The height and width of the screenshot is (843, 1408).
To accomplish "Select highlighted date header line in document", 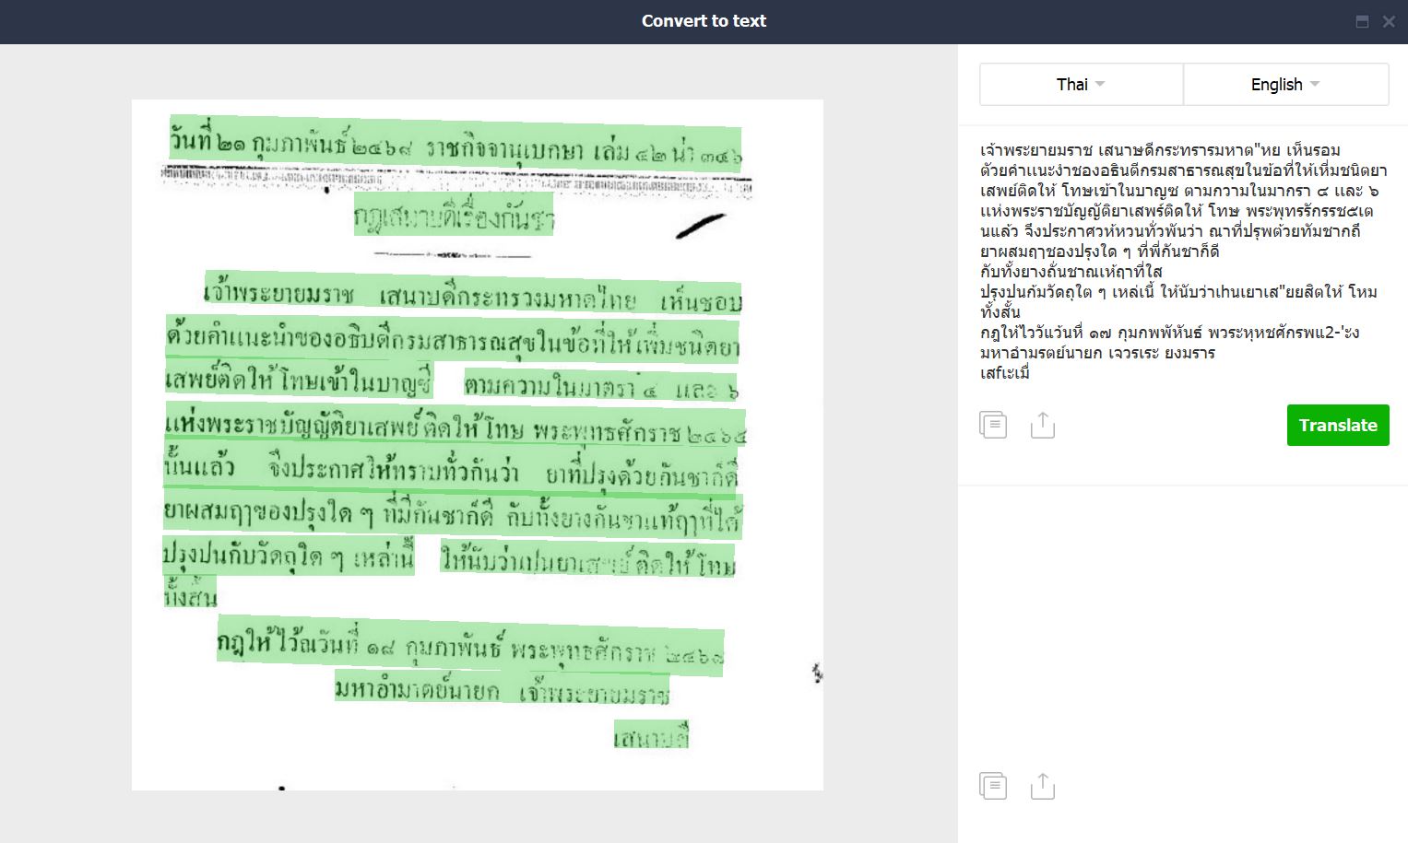I will [x=456, y=144].
